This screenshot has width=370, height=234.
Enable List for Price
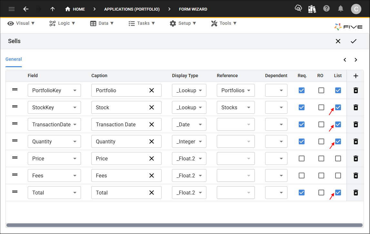pos(338,158)
